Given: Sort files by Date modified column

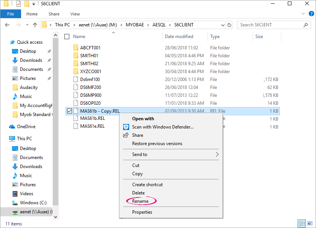Looking at the screenshot, I should (x=179, y=37).
